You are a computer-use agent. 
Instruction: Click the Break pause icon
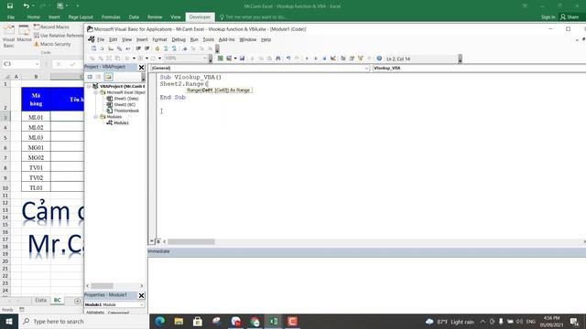315,58
